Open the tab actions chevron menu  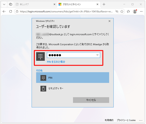4,4
